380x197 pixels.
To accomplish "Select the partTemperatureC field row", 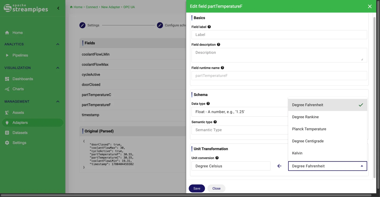I will coord(133,95).
